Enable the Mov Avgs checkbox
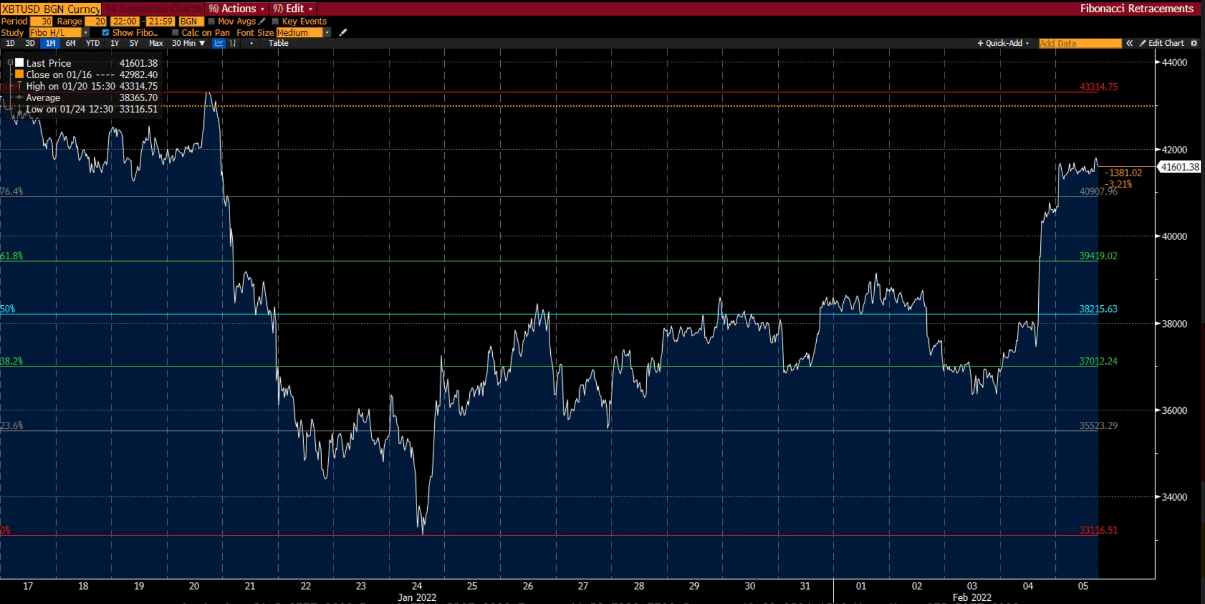The image size is (1205, 604). coord(211,21)
